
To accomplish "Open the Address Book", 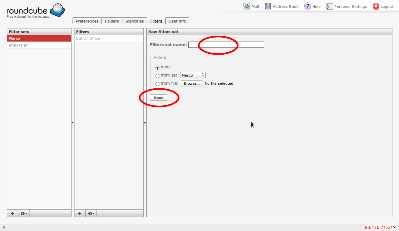I will [282, 6].
